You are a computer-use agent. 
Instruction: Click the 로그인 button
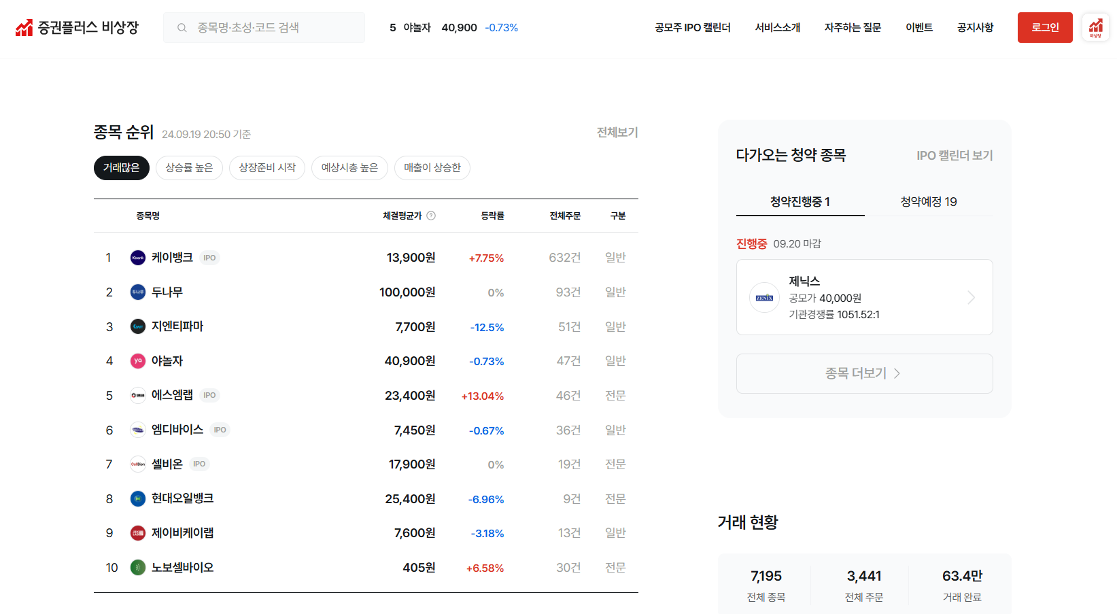click(x=1045, y=27)
